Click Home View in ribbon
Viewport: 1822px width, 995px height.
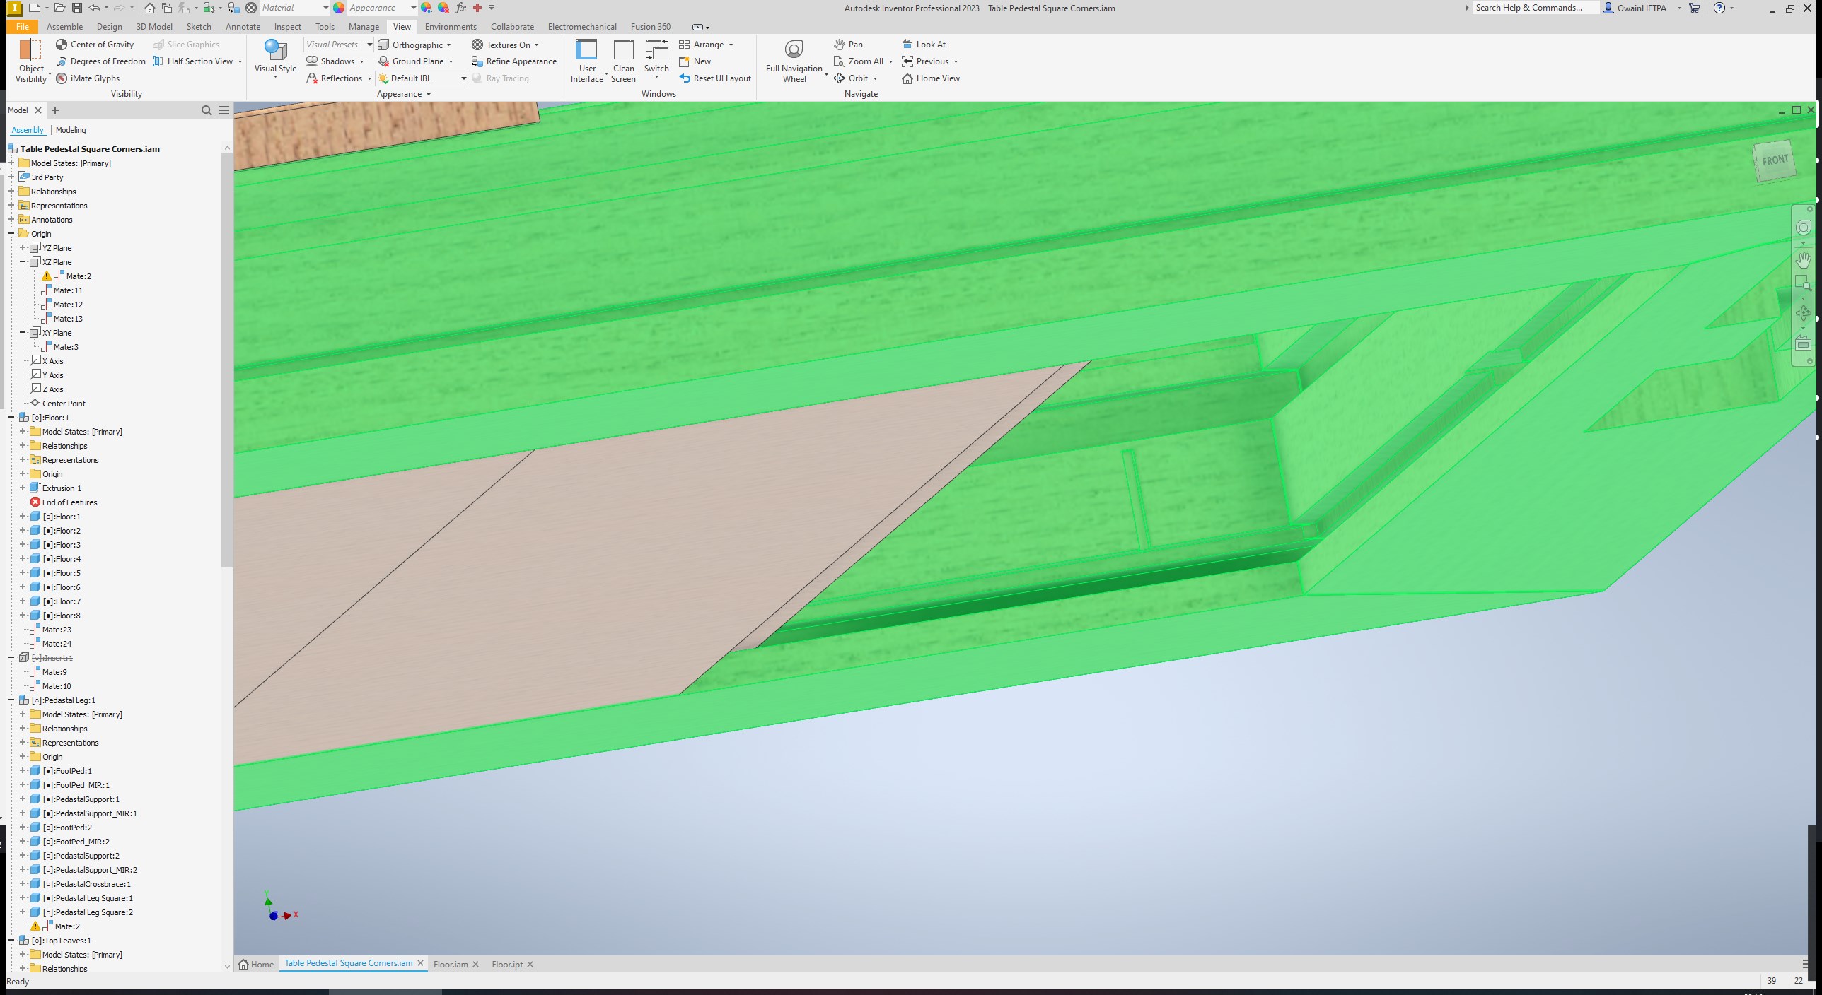(931, 78)
